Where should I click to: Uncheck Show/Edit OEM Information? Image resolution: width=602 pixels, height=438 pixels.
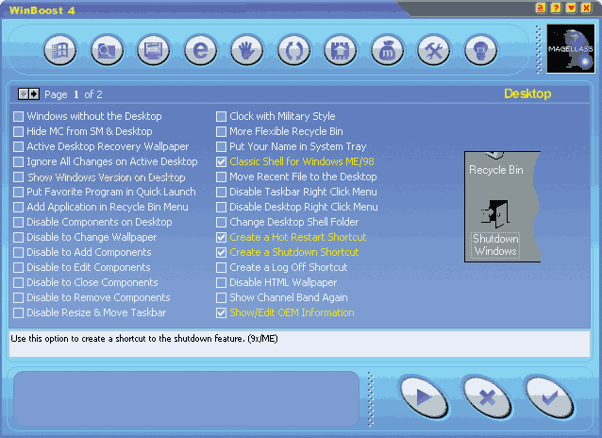click(x=222, y=313)
